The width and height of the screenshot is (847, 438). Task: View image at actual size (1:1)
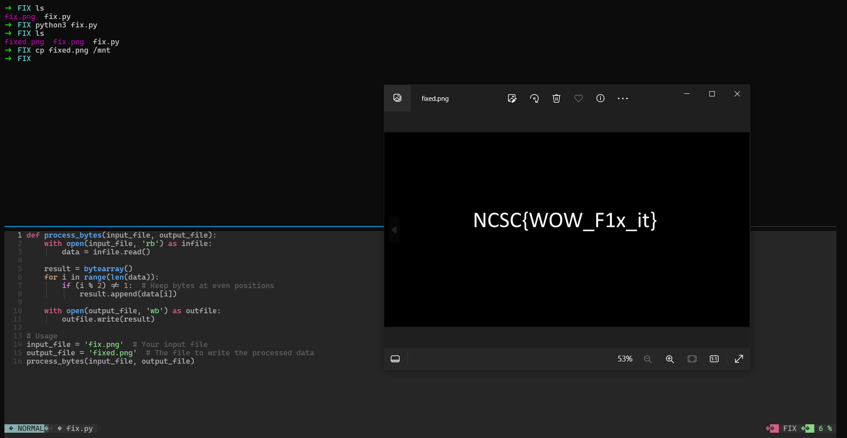tap(714, 359)
